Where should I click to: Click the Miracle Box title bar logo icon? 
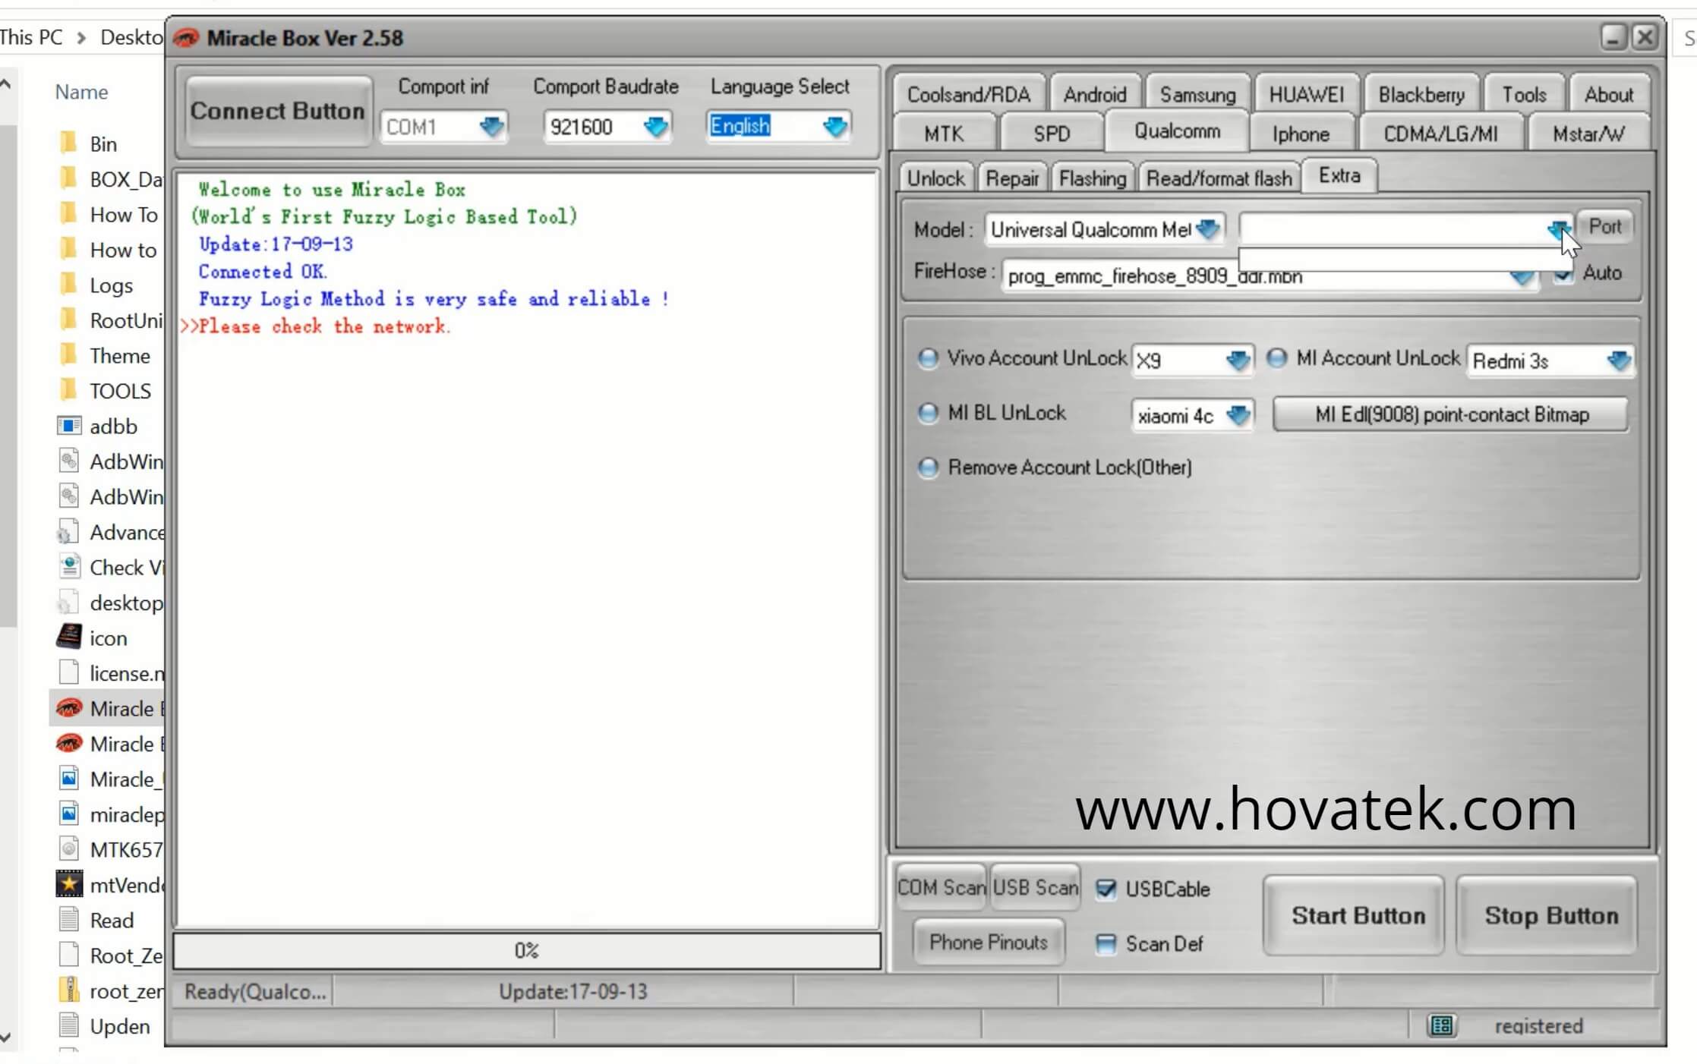pos(186,37)
